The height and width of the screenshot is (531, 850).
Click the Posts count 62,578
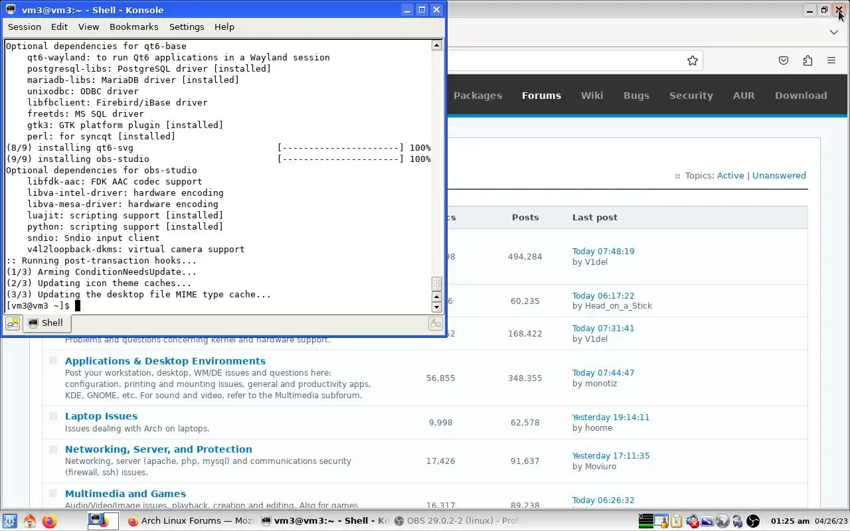[x=525, y=423]
